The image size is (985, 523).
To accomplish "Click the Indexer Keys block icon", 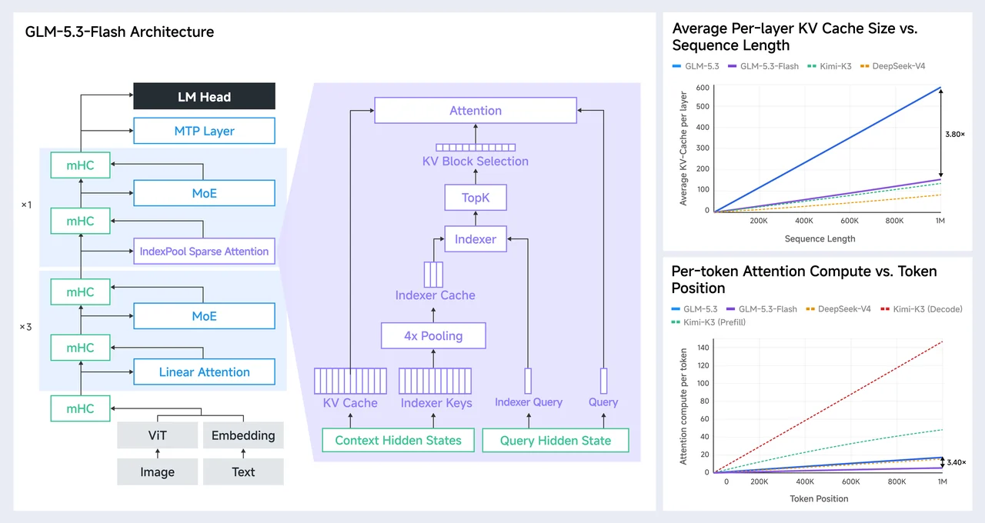I will tap(436, 381).
